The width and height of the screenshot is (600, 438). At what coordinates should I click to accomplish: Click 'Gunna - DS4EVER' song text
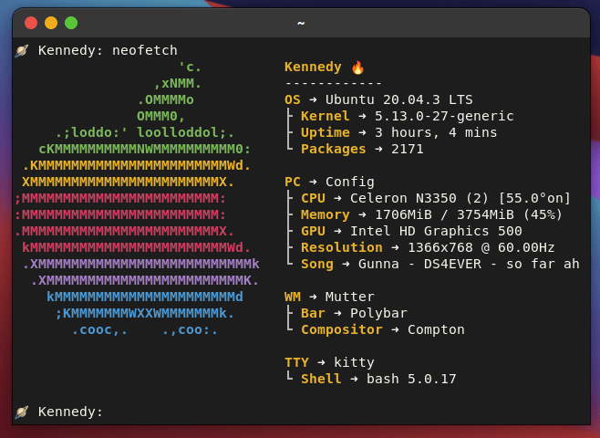[419, 265]
